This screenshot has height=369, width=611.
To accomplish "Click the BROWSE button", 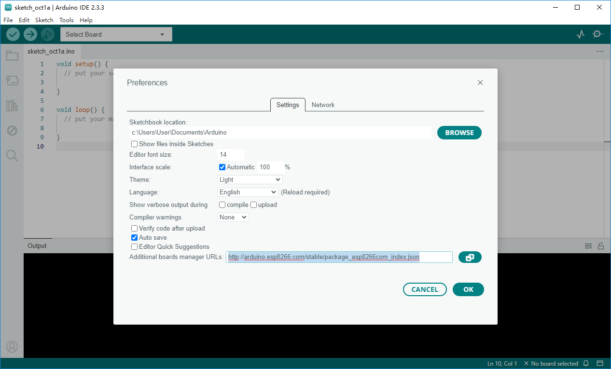I will coord(459,133).
